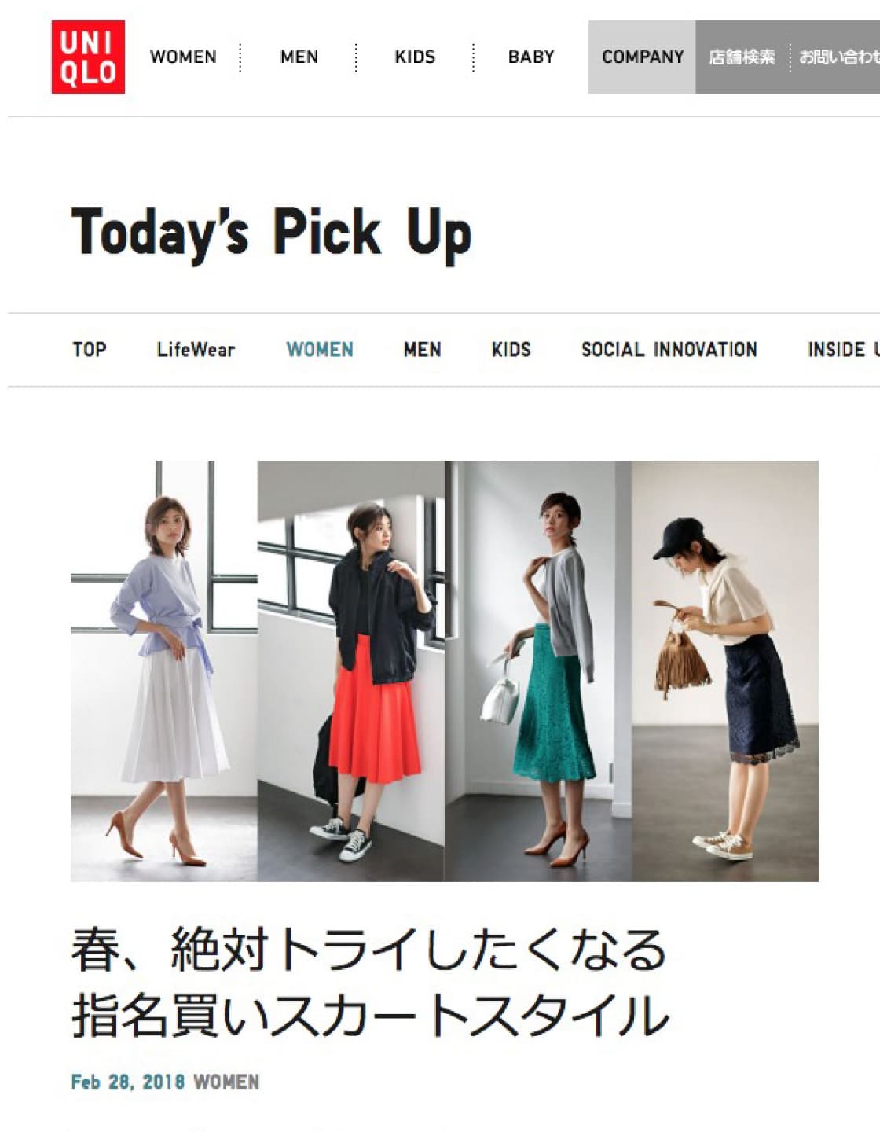Click the Today's Pick Up heading
This screenshot has height=1132, width=880.
click(x=271, y=234)
